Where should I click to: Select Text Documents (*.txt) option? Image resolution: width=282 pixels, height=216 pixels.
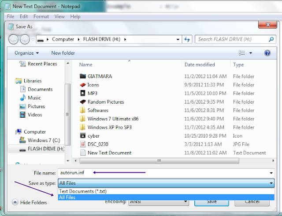point(166,191)
